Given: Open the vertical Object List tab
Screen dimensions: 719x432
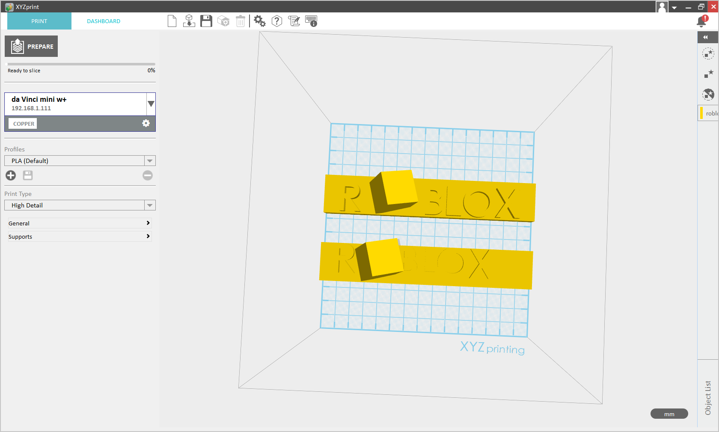Looking at the screenshot, I should pyautogui.click(x=708, y=397).
